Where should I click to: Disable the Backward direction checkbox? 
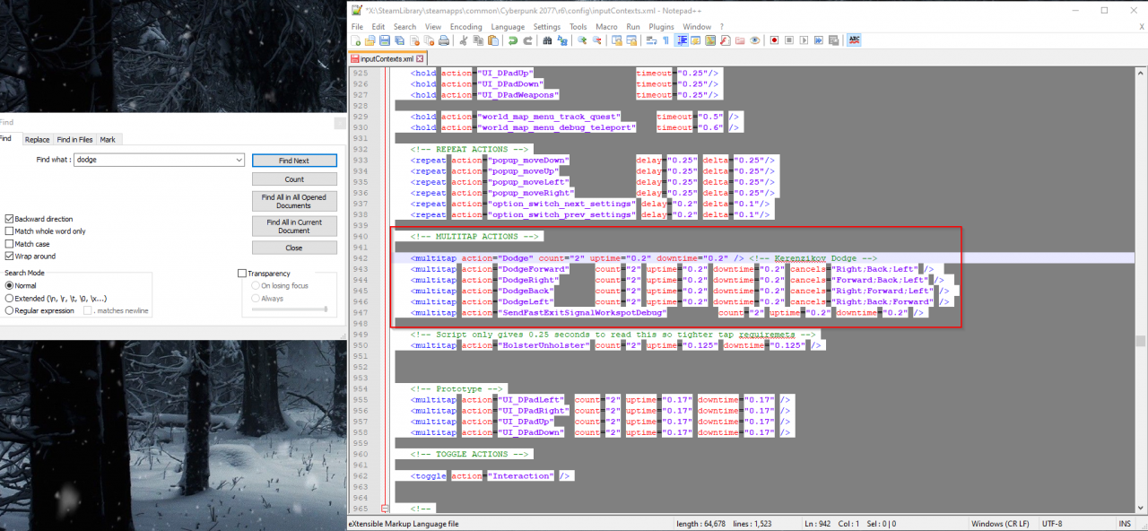tap(10, 219)
